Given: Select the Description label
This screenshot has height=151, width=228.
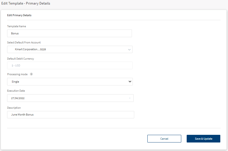Looking at the screenshot, I should click(14, 108).
